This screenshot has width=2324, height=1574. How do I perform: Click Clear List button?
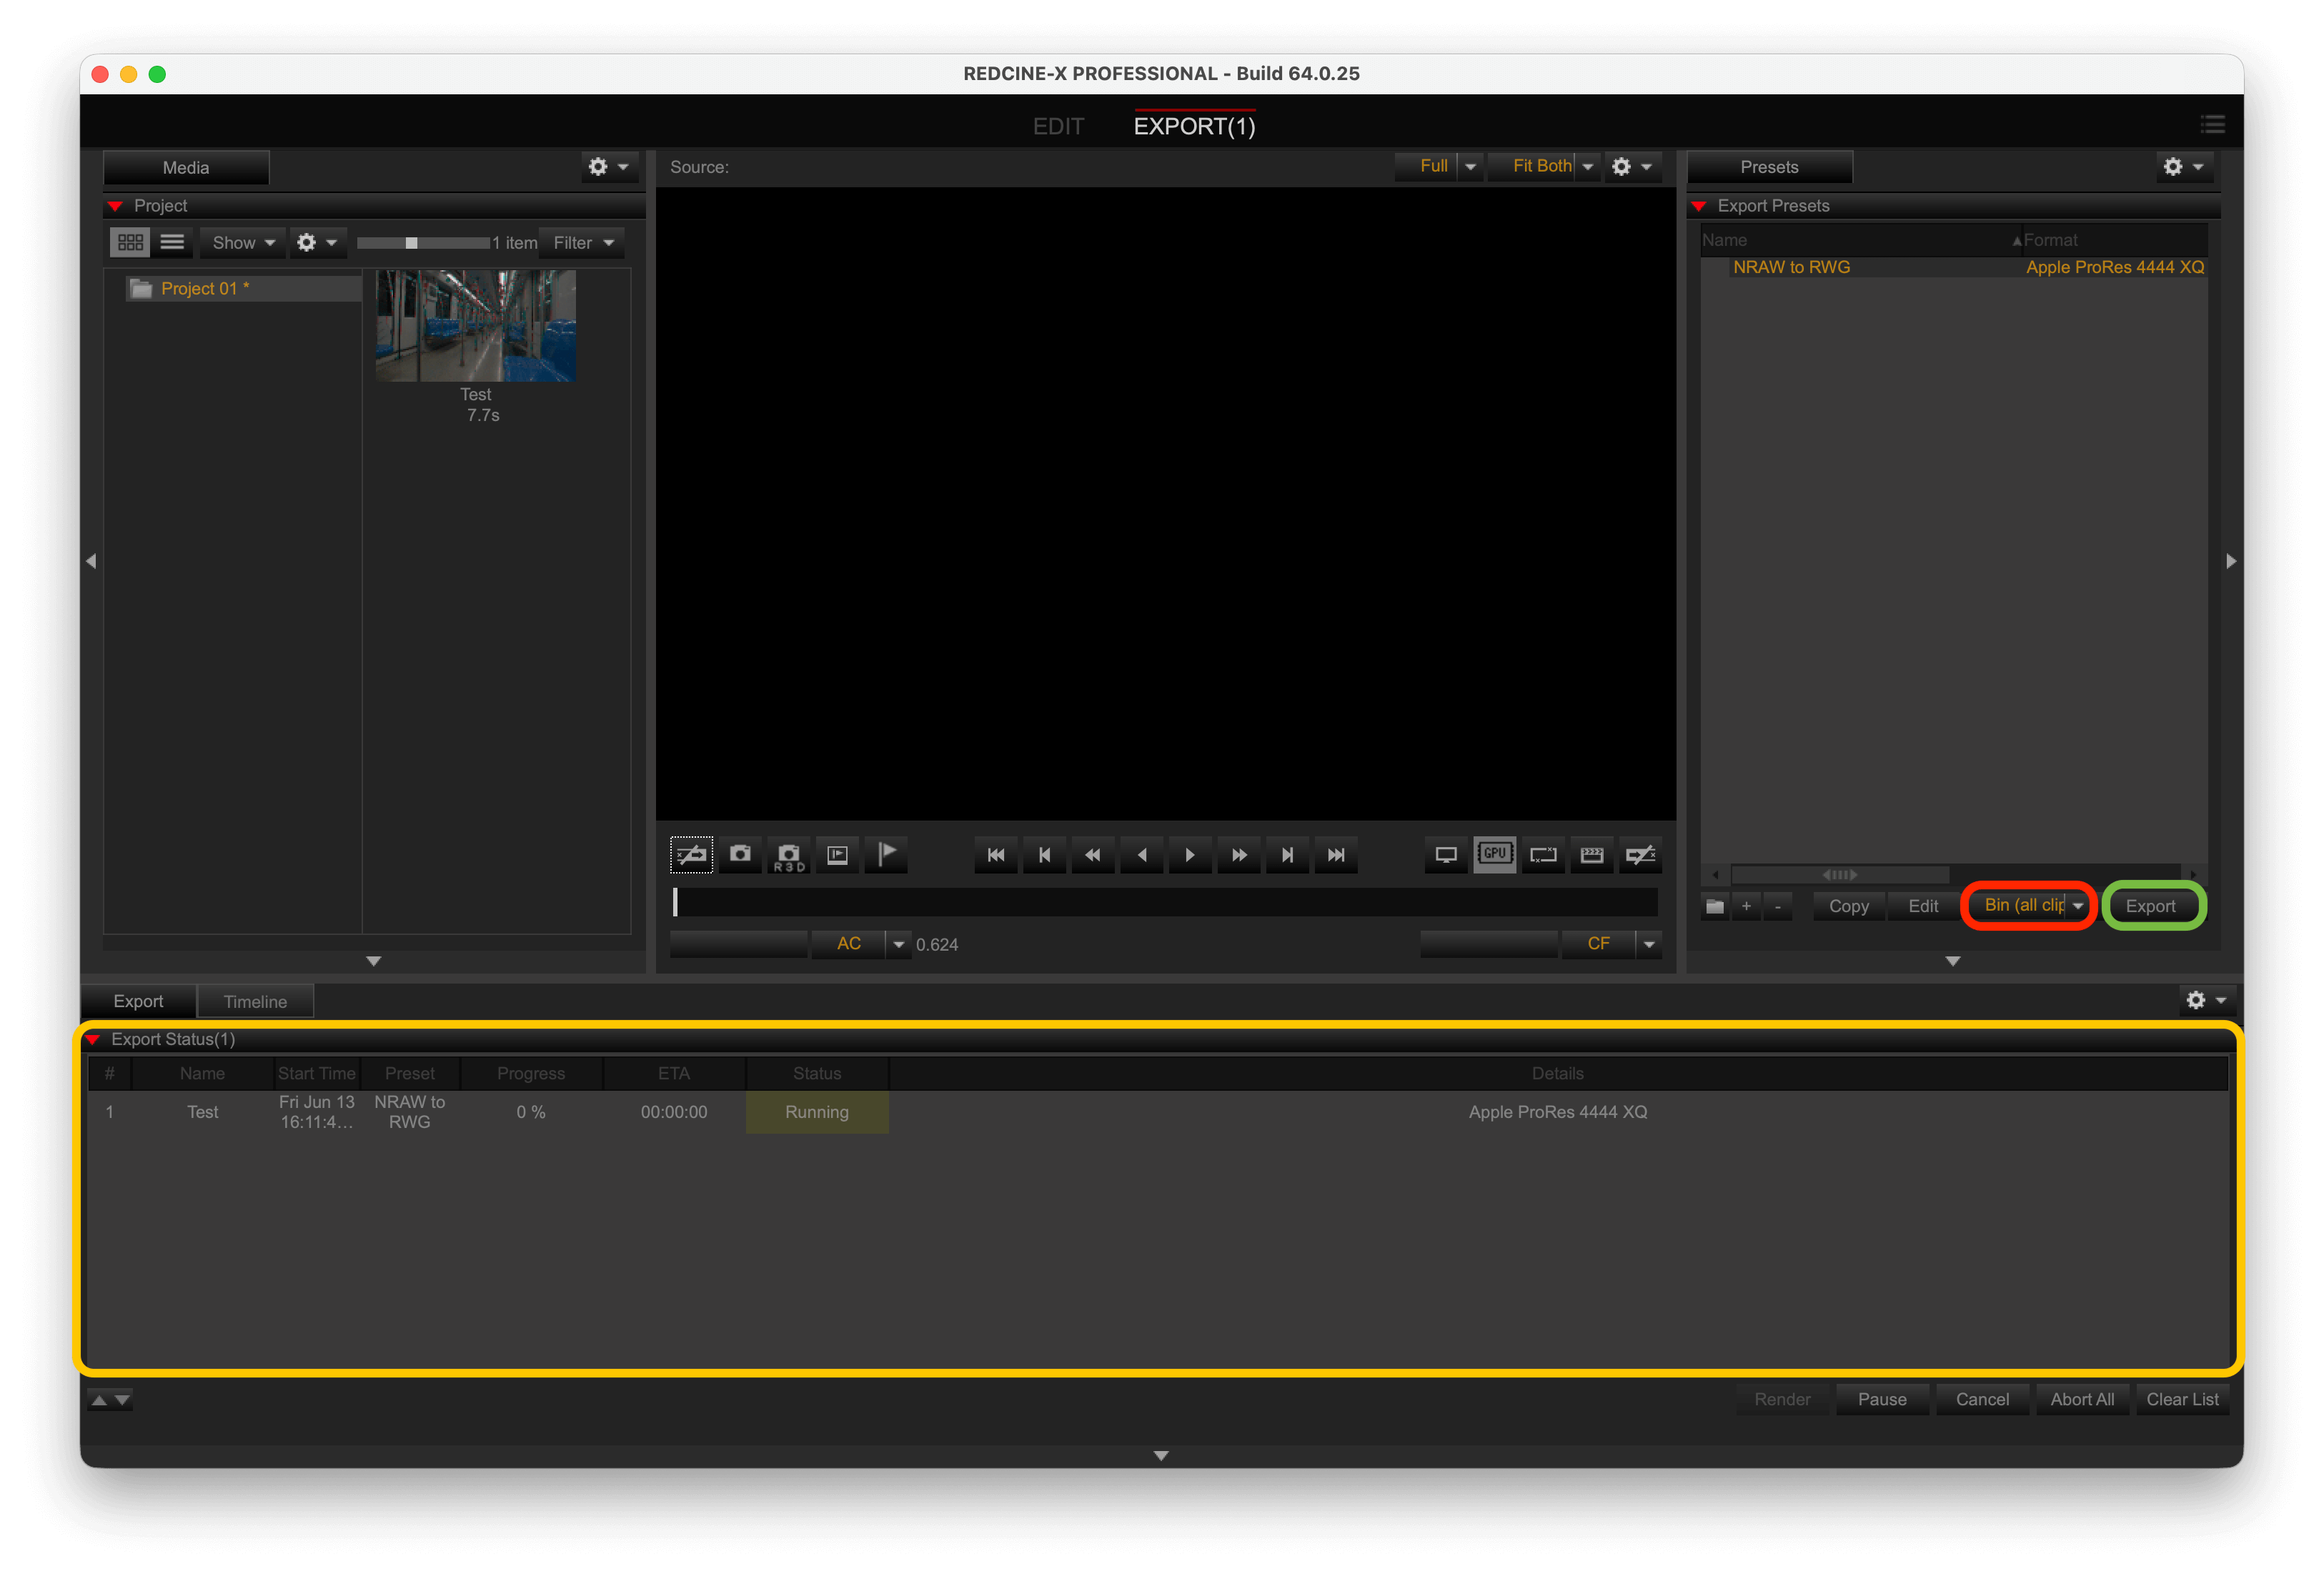pyautogui.click(x=2182, y=1400)
